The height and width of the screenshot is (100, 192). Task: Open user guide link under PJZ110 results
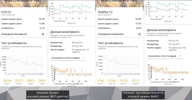coord(14,34)
